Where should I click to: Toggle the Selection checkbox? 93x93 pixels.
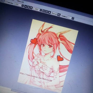(x=6, y=2)
